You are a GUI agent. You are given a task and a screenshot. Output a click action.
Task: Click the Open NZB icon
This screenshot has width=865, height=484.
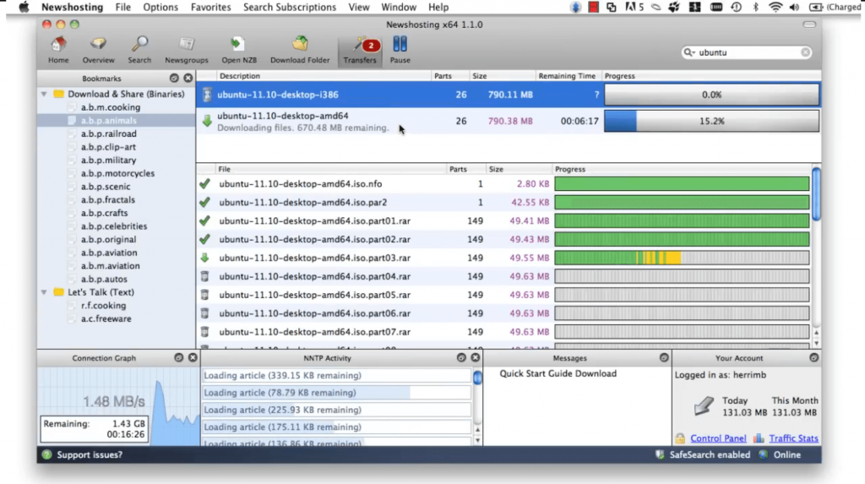pyautogui.click(x=238, y=45)
